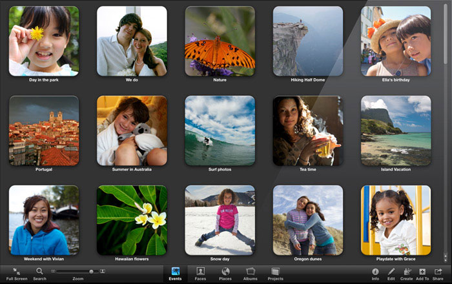Image resolution: width=452 pixels, height=284 pixels.
Task: Open the Search magnifier tool
Action: coord(39,272)
